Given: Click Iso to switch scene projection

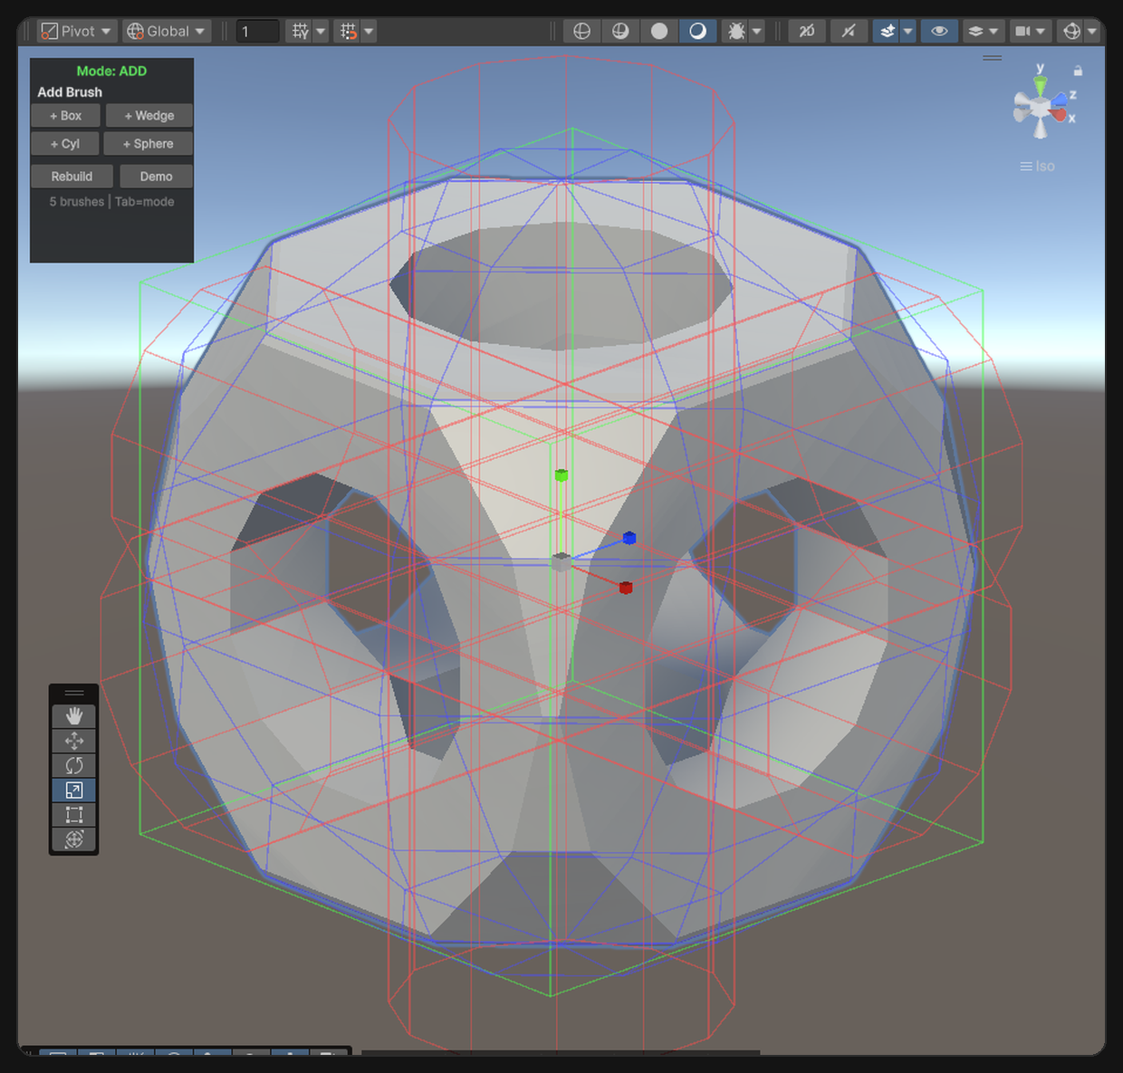Looking at the screenshot, I should point(1040,166).
